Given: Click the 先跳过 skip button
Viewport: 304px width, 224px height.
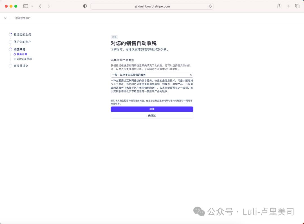Looking at the screenshot, I should click(152, 115).
